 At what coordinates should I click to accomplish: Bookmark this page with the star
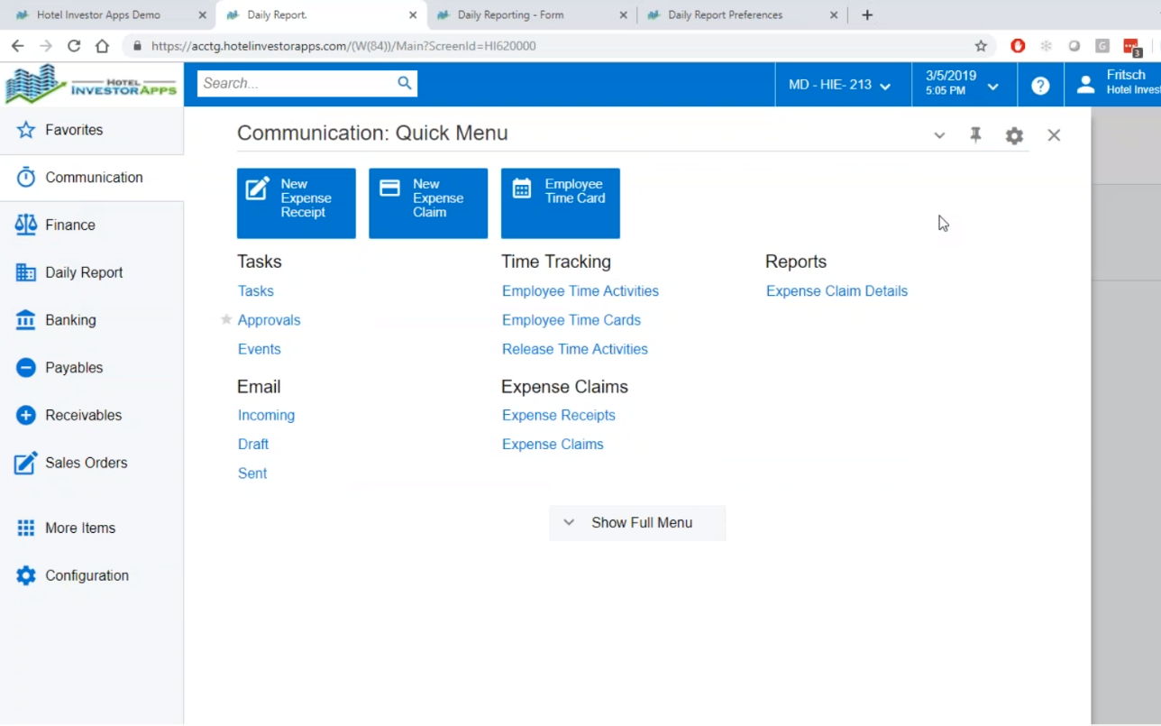click(981, 46)
